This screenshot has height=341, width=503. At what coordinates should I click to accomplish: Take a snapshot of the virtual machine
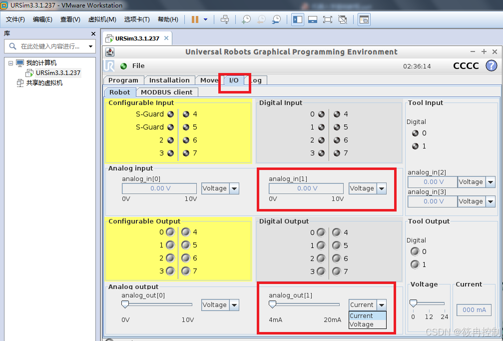[246, 19]
